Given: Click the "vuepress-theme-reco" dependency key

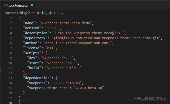Looking at the screenshot, I should (48, 88).
